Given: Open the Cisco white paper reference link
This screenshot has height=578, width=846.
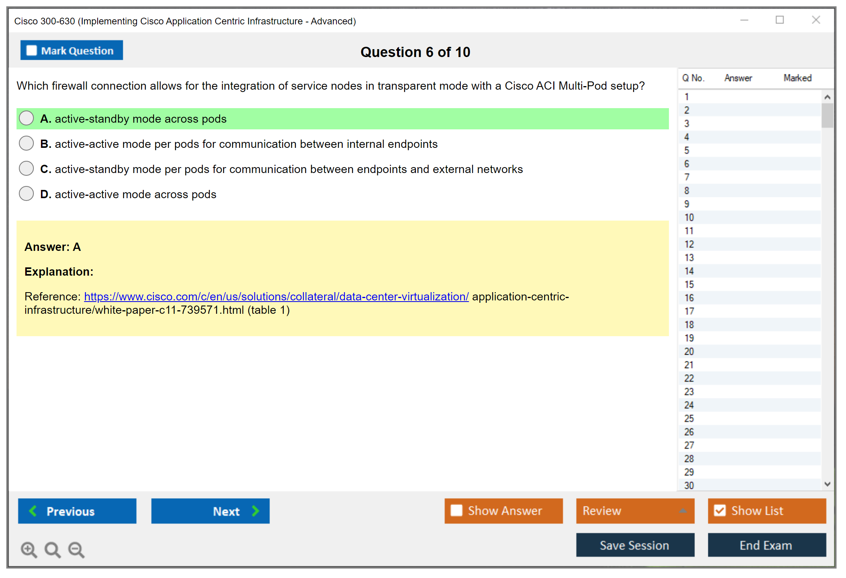Looking at the screenshot, I should (276, 296).
